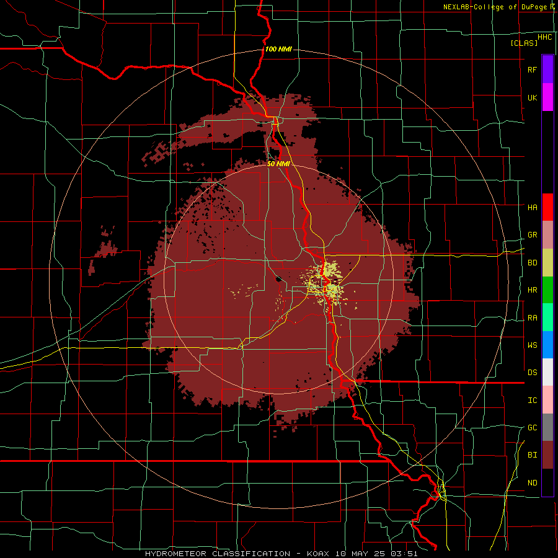Select the BD yellow legend color

(547, 263)
